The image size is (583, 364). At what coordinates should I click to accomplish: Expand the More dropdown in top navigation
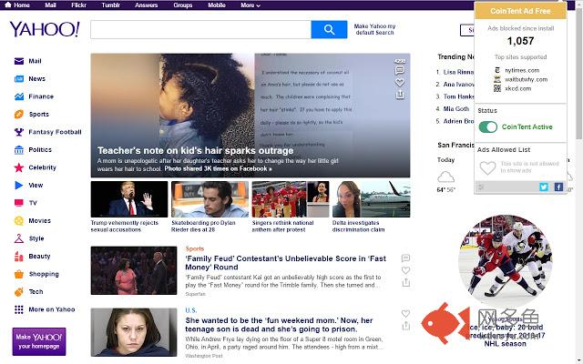(x=250, y=5)
